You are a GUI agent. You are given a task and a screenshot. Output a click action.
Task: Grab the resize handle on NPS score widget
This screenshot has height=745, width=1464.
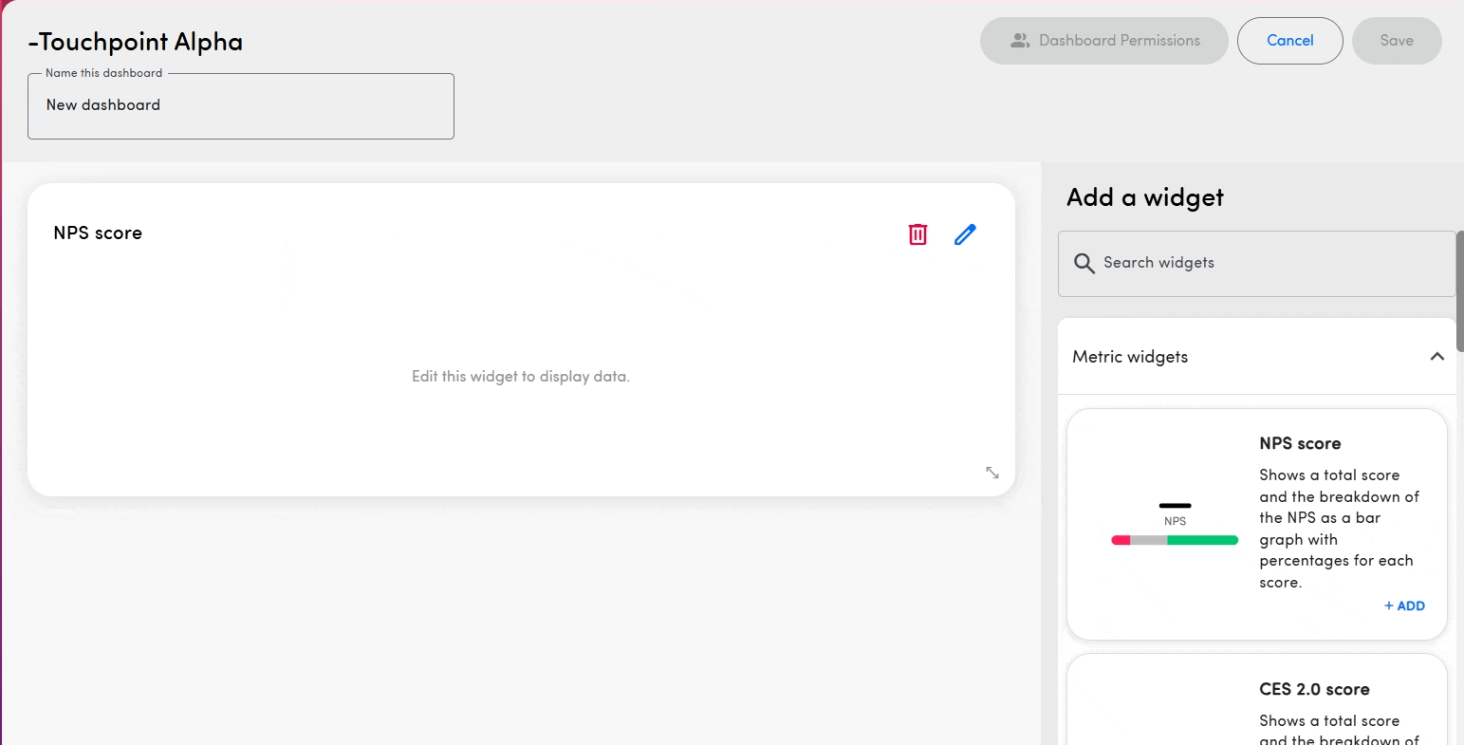tap(991, 473)
